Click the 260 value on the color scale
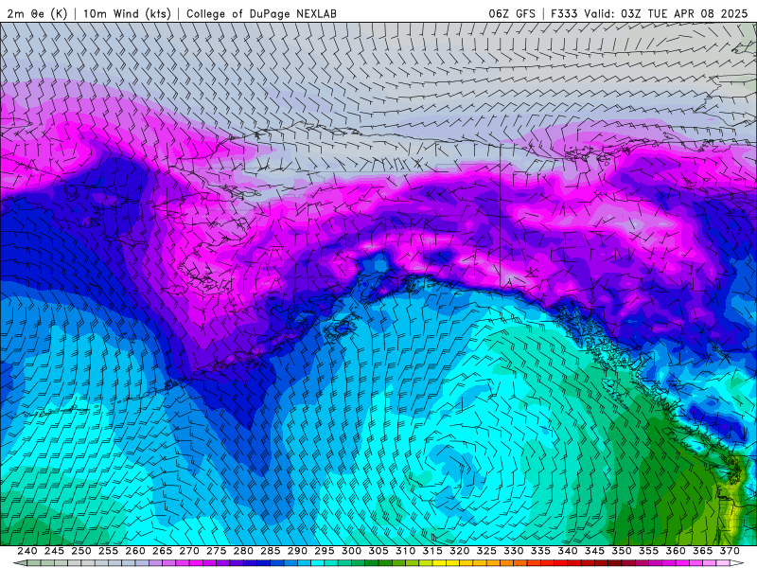This screenshot has width=757, height=568. point(135,551)
